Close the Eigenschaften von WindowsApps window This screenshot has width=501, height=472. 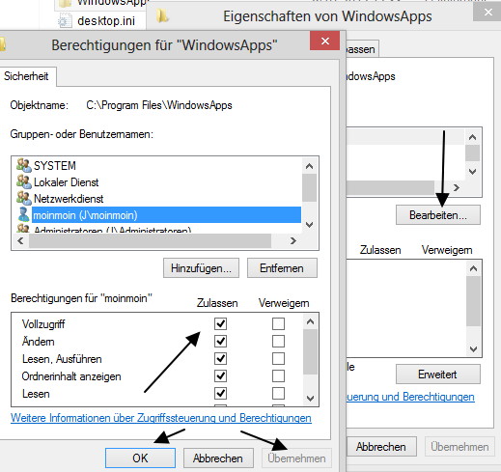[487, 13]
